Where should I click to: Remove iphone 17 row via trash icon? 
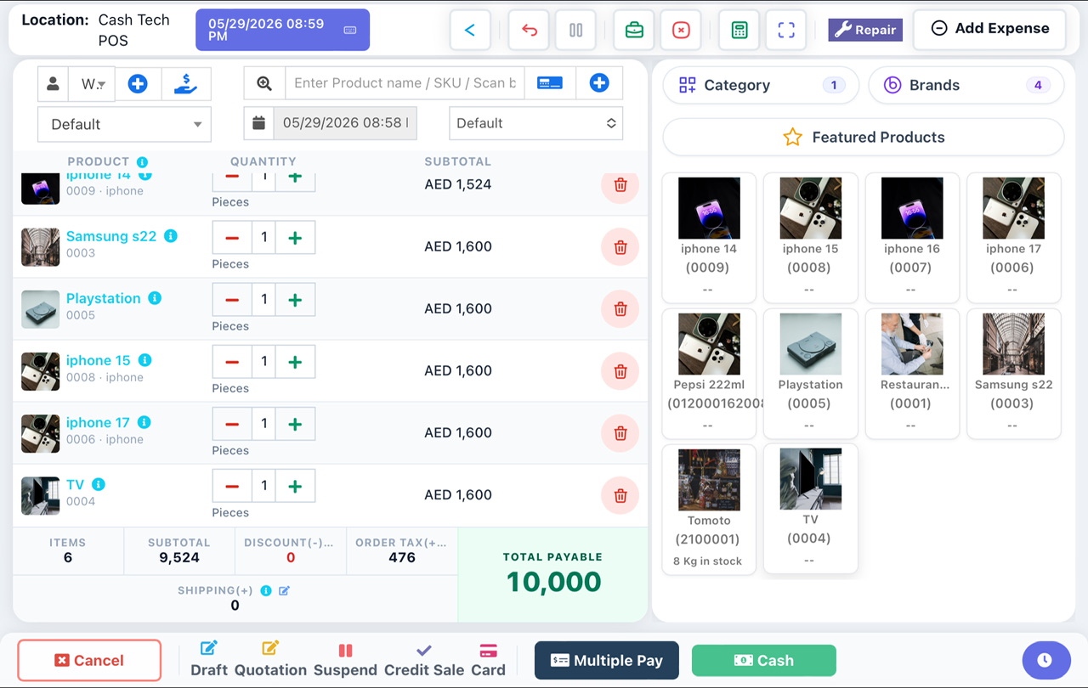[x=620, y=433]
